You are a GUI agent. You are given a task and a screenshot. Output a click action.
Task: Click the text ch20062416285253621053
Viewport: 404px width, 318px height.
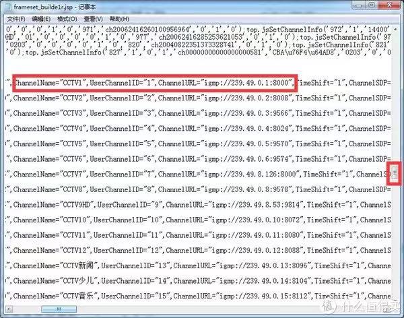[200, 37]
